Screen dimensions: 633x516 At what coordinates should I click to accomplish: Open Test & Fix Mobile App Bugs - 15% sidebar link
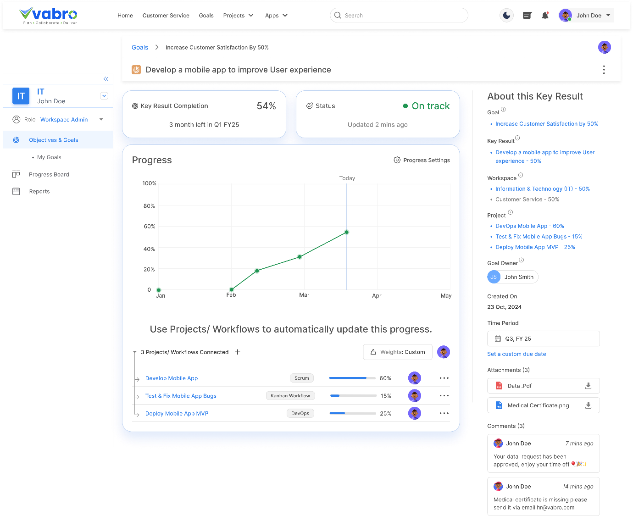(x=539, y=237)
